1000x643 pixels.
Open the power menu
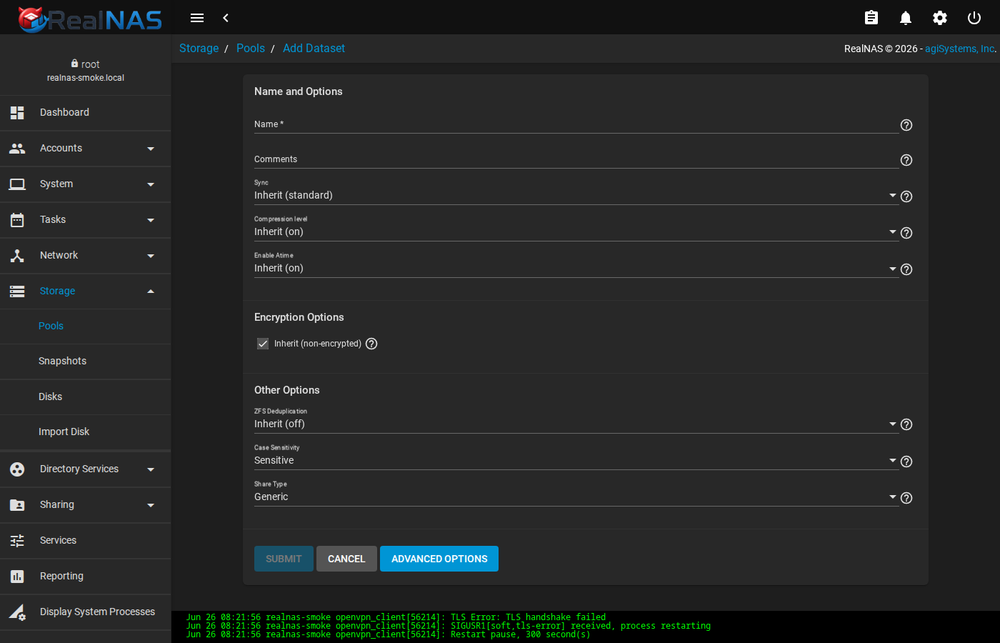click(974, 18)
